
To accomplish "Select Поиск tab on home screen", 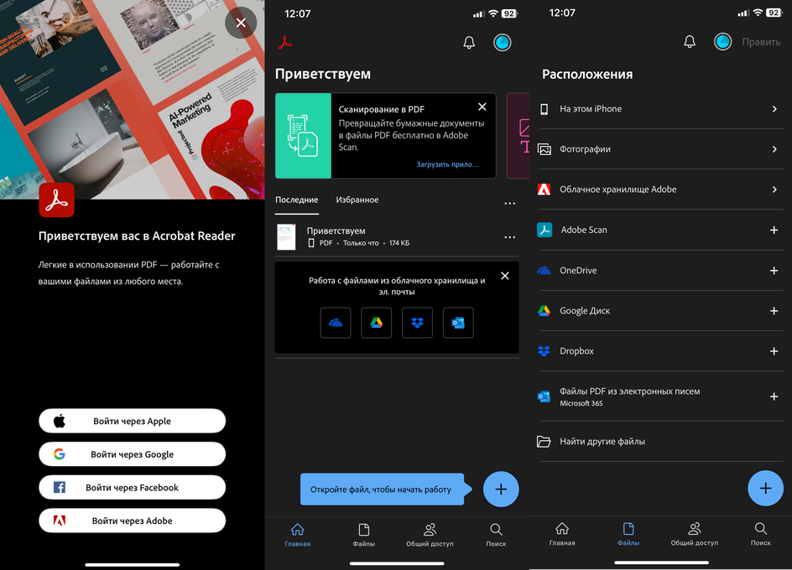I will [496, 535].
